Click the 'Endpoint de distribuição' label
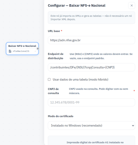138x145 pixels. (x=56, y=56)
